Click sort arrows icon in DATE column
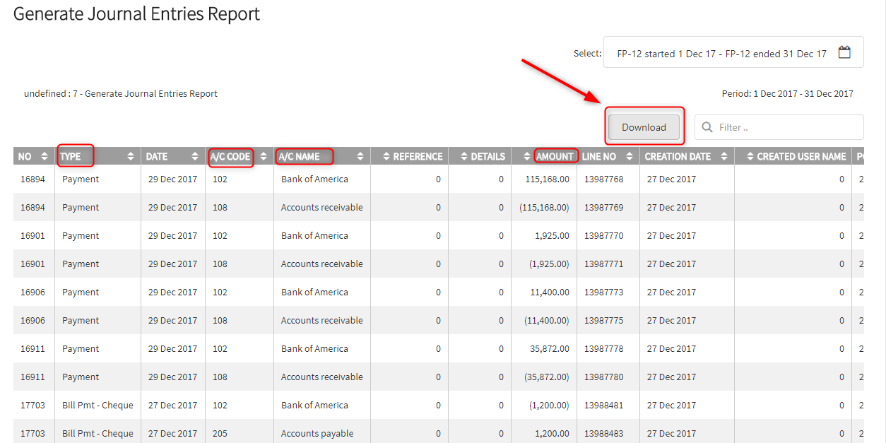This screenshot has width=886, height=443. [195, 156]
